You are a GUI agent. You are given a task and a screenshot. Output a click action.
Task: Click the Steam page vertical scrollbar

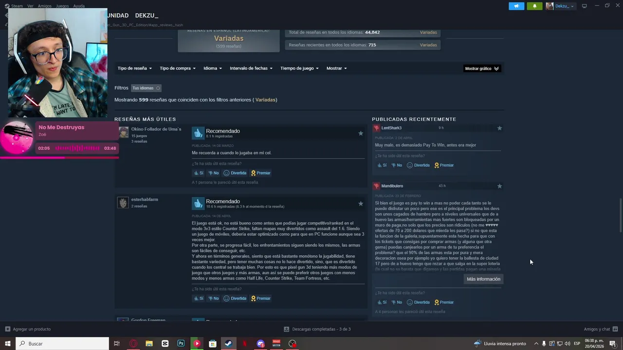620,216
